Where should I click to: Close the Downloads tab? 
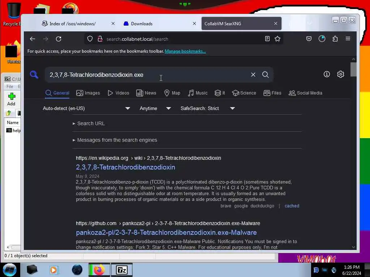point(194,23)
